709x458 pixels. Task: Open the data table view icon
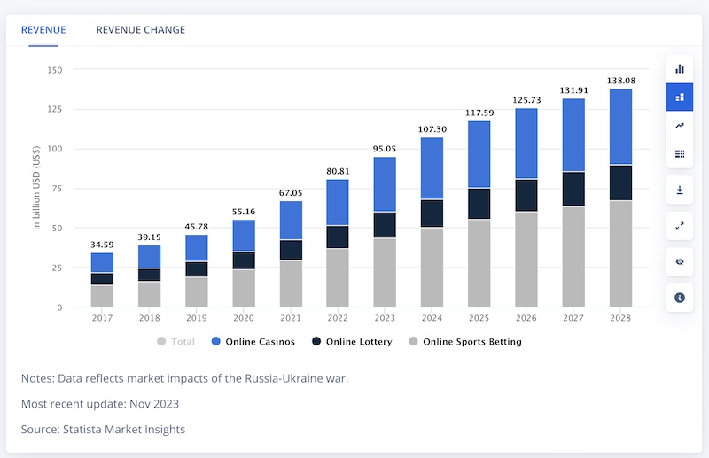tap(680, 154)
